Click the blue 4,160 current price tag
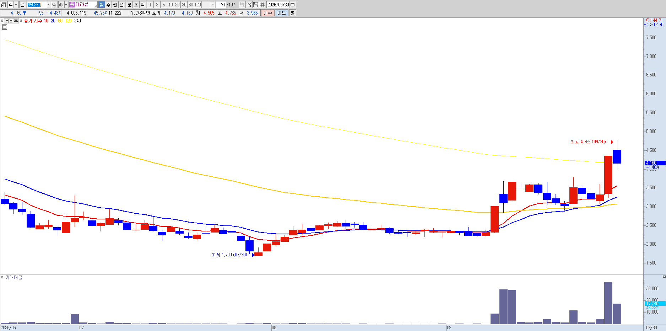This screenshot has width=666, height=331. [x=655, y=163]
